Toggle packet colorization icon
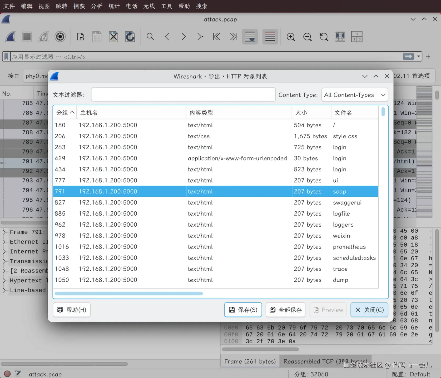 (x=270, y=37)
